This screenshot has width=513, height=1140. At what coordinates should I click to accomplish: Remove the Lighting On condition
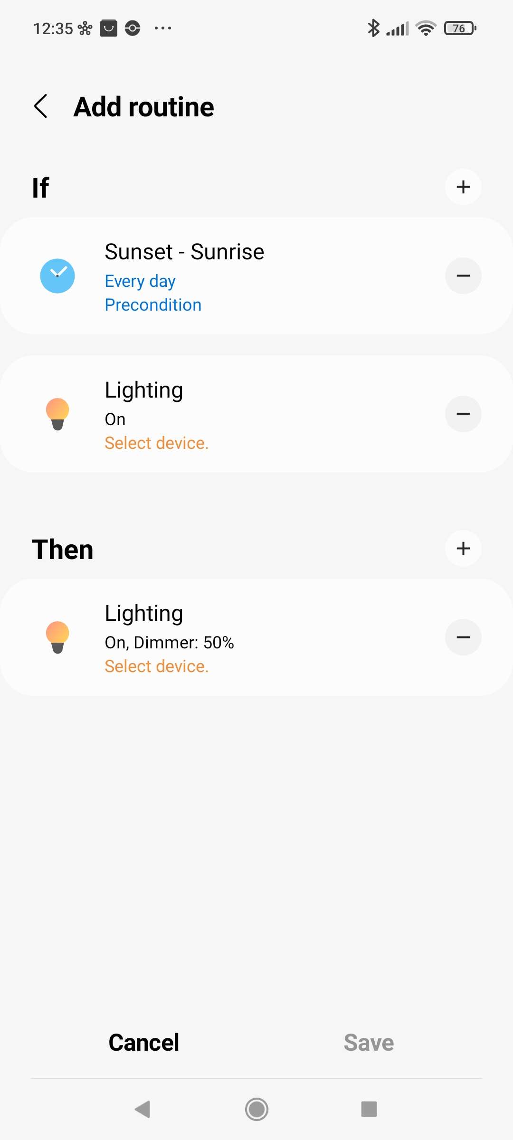(463, 414)
